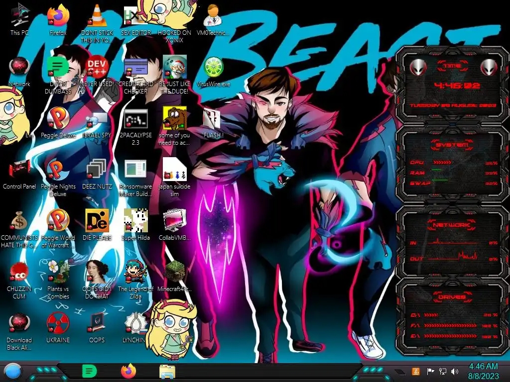This screenshot has width=510, height=382.
Task: Click the 4:46 digital clock readout
Action: click(x=457, y=86)
